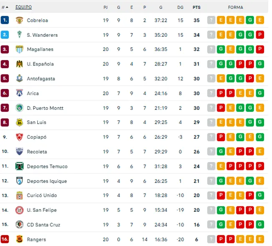The width and height of the screenshot is (272, 246).
Task: Click the Cobreloa team crest
Action: pyautogui.click(x=19, y=20)
